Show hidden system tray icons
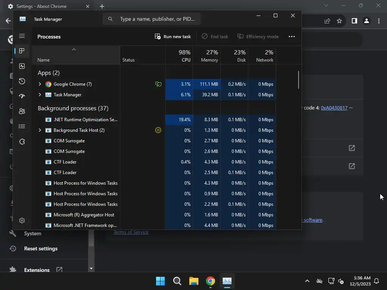The height and width of the screenshot is (290, 387). [x=307, y=281]
